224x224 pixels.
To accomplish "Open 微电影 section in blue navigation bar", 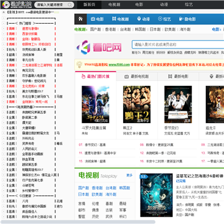I will tap(187, 19).
